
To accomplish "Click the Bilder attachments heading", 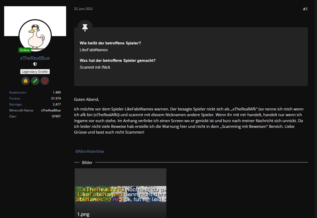I will 87,162.
